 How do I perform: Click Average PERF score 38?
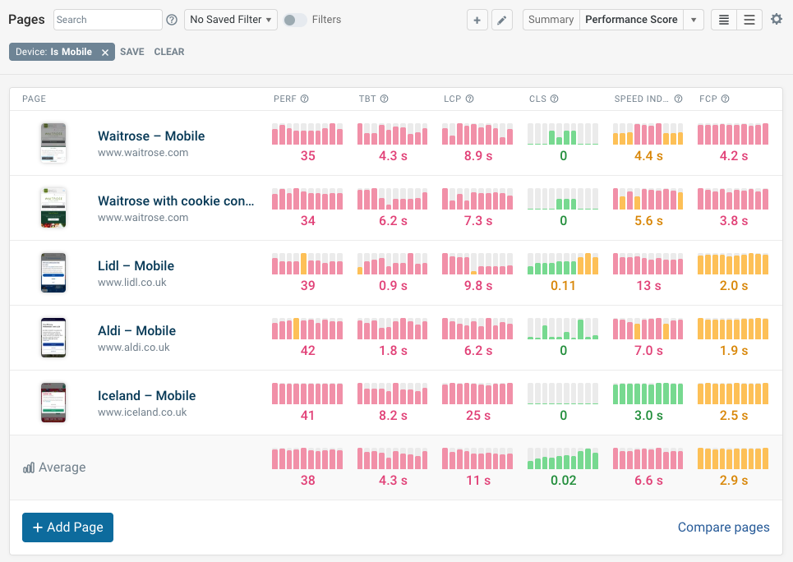tap(307, 480)
